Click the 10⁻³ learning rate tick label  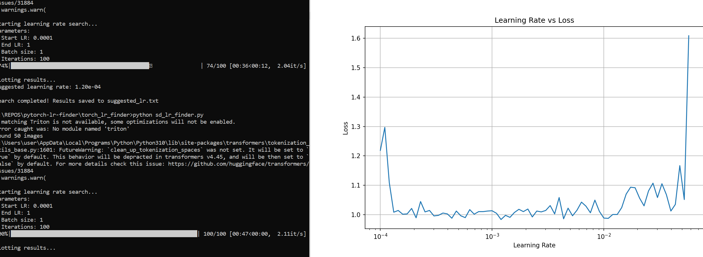[x=492, y=236]
